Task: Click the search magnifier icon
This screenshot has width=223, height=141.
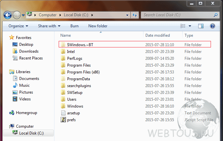Action: [216, 15]
